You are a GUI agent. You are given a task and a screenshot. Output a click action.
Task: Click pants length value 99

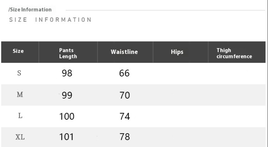click(67, 95)
